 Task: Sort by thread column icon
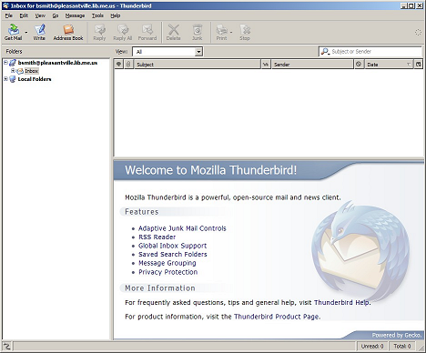[x=119, y=65]
